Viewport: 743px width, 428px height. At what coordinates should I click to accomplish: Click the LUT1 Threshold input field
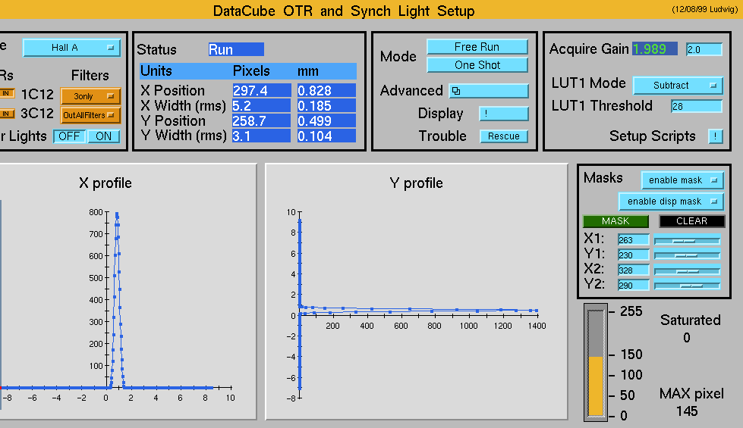click(x=696, y=107)
